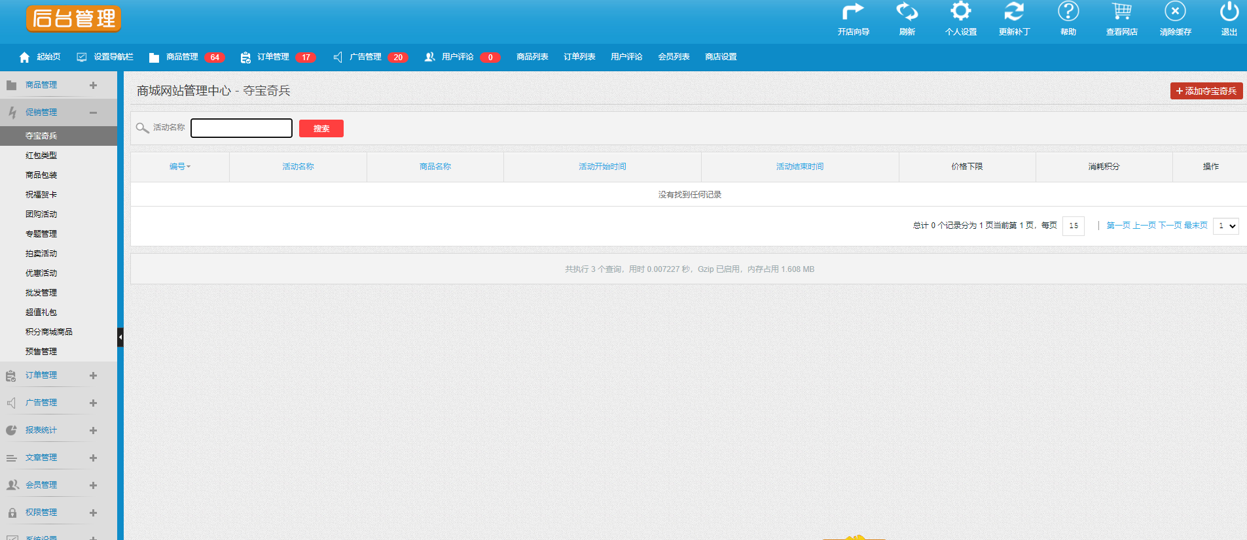Click the 清除缓存 icon
This screenshot has width=1247, height=540.
click(1175, 11)
